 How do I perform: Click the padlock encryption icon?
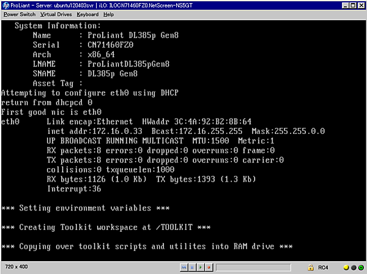[x=311, y=267]
